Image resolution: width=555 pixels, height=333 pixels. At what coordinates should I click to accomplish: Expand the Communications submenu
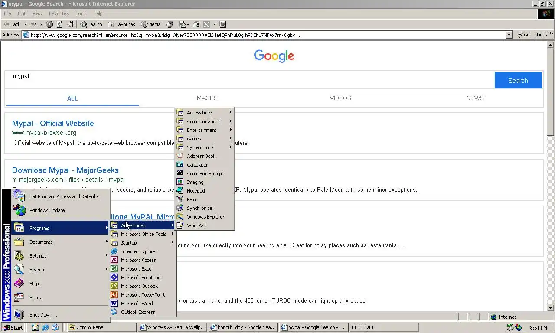[x=205, y=121]
